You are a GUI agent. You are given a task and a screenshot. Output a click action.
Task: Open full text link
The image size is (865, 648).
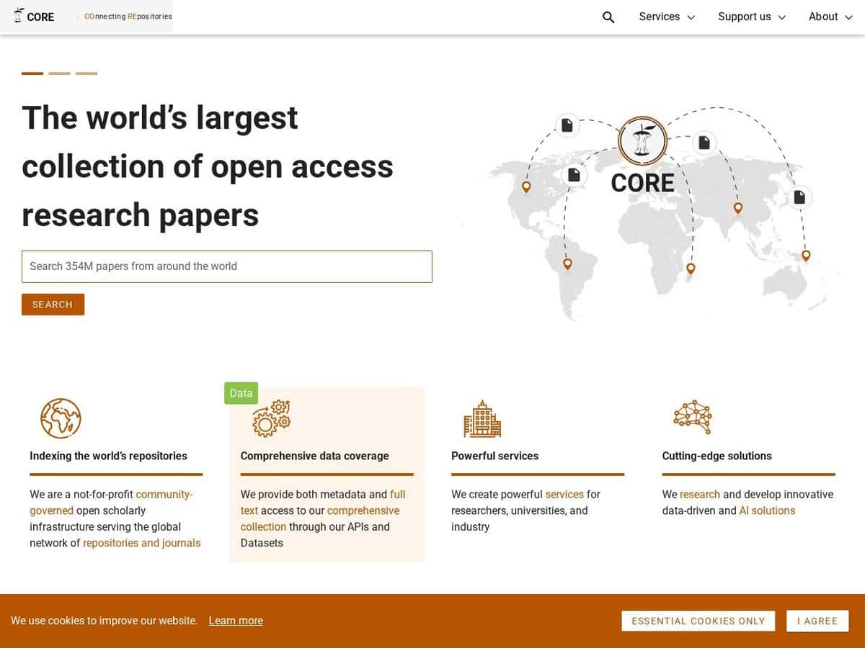[x=323, y=503]
